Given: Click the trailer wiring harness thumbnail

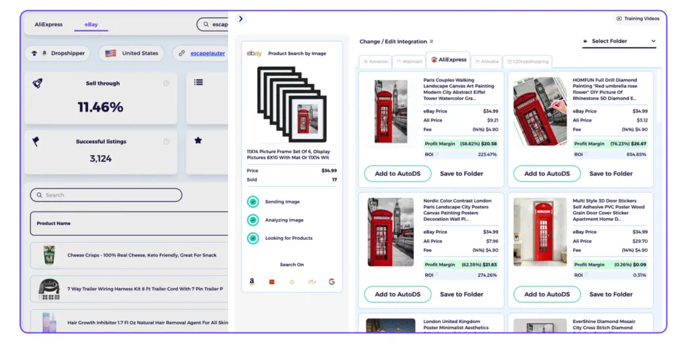Looking at the screenshot, I should 49,289.
